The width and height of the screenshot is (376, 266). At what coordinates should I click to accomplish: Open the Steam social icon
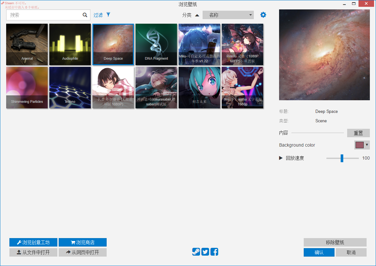(196, 252)
